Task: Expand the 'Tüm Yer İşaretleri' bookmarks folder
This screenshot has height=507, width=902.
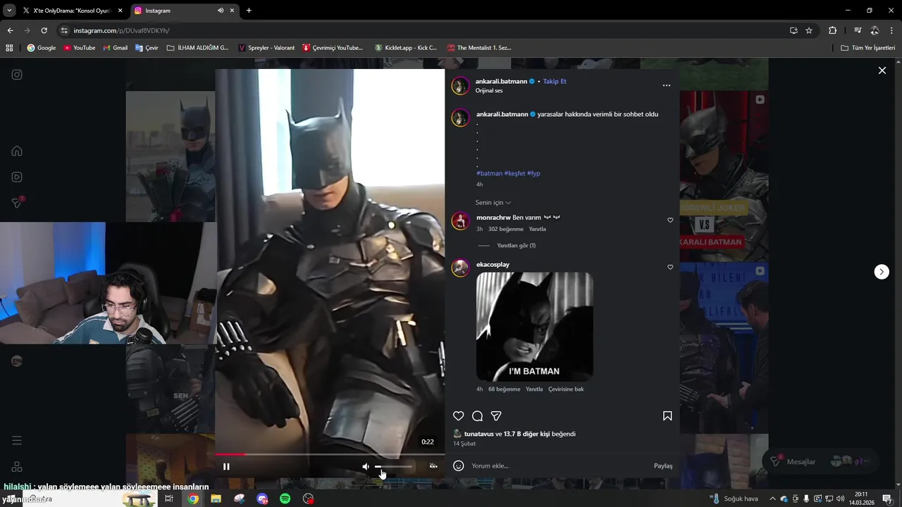Action: 867,48
